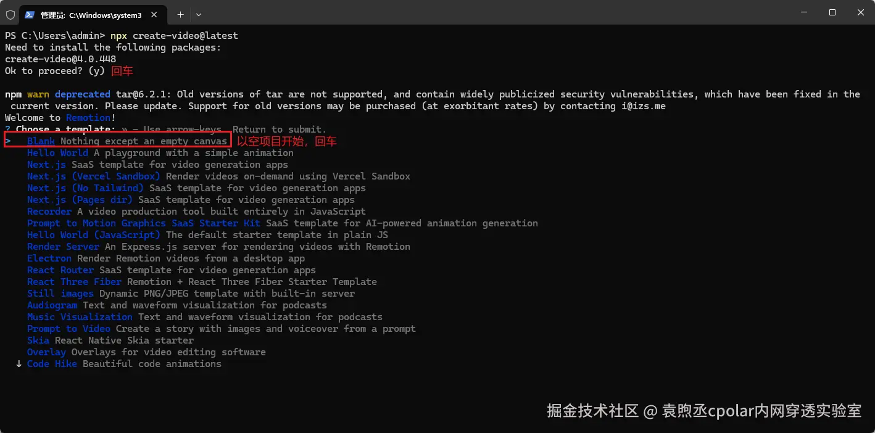Select Next.js (No Tailwind) template
Image resolution: width=875 pixels, height=433 pixels.
196,188
